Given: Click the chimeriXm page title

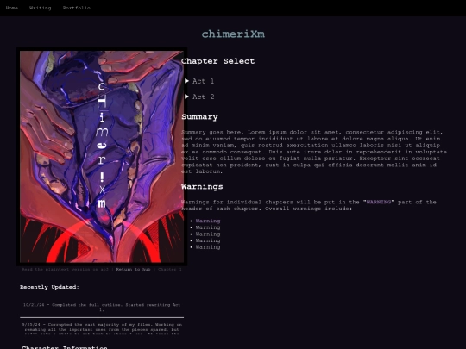Looking at the screenshot, I should (x=233, y=34).
